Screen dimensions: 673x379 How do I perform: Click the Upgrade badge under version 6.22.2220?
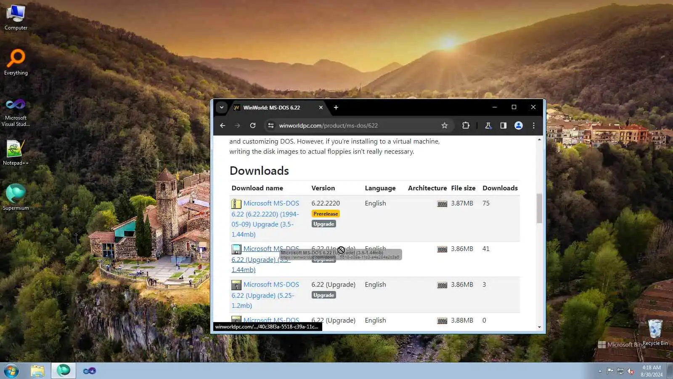(324, 224)
